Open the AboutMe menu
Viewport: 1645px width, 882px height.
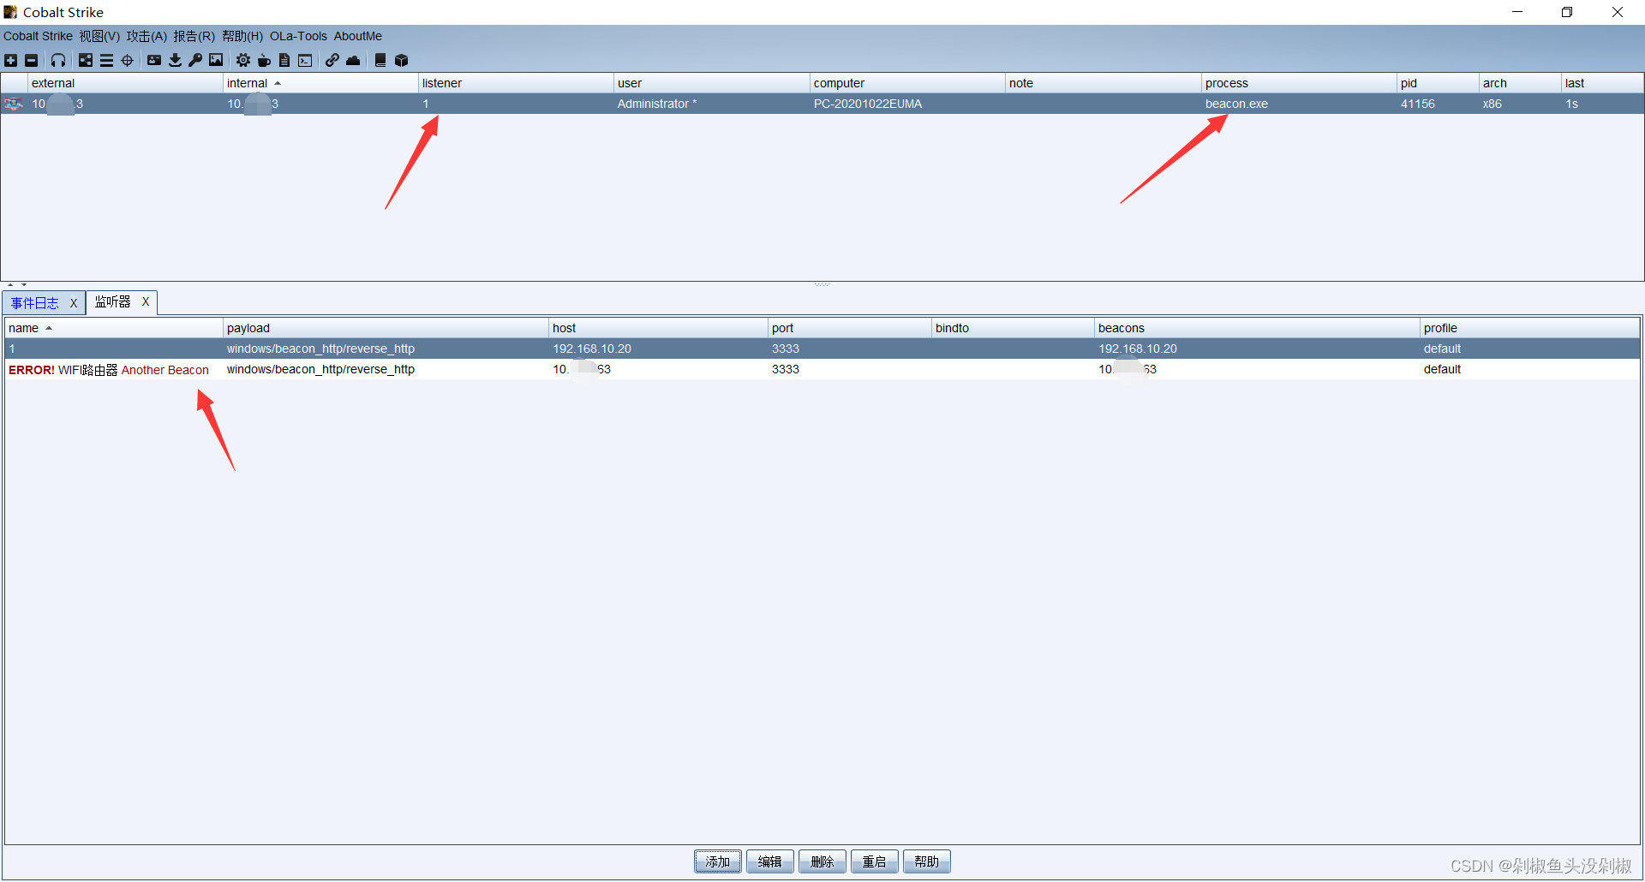(357, 36)
